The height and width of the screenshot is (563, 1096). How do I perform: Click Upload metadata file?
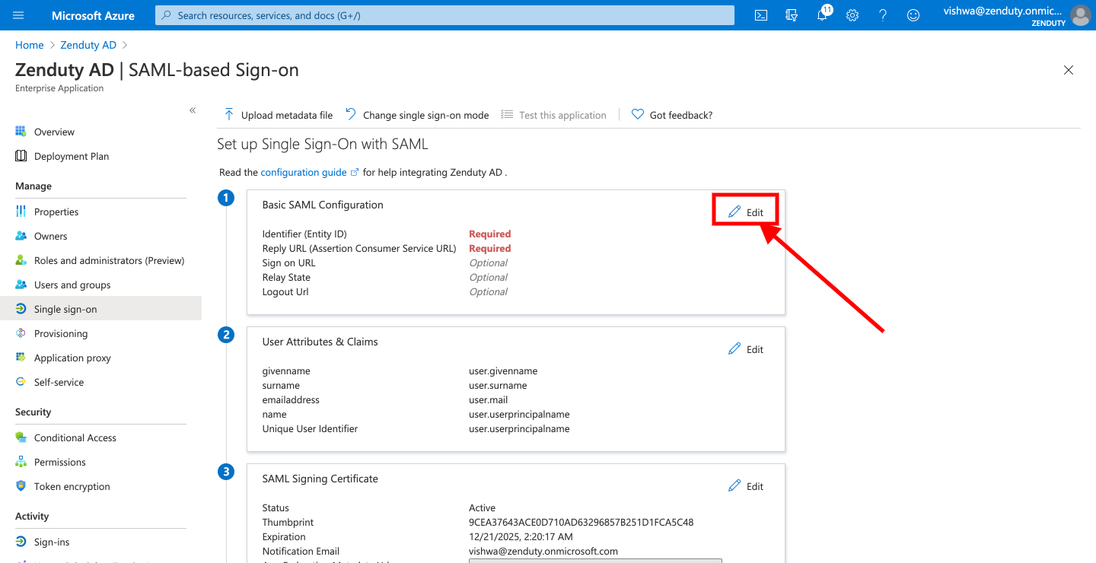(278, 115)
